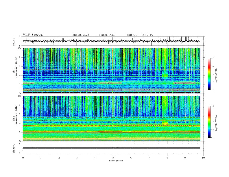Click the ch.2 spectrogram color scale bar

209,122
